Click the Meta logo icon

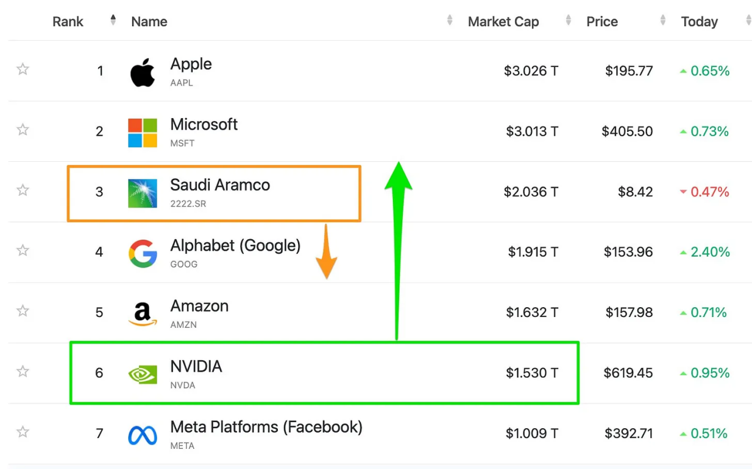click(143, 434)
